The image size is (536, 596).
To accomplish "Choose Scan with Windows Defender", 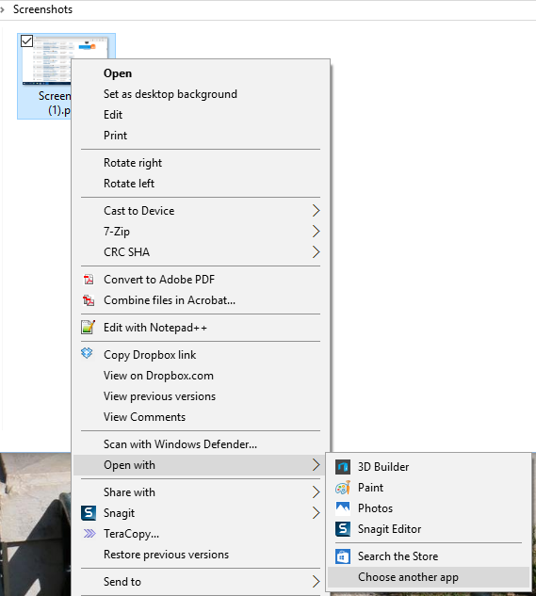I will [201, 444].
